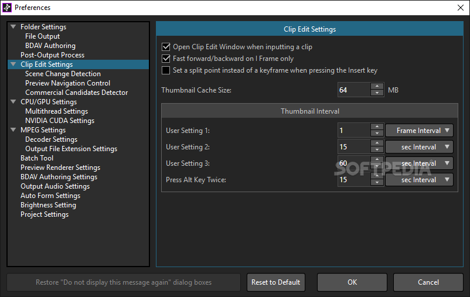Open NVIDIA CUDA Settings
The height and width of the screenshot is (297, 470).
[x=60, y=121]
